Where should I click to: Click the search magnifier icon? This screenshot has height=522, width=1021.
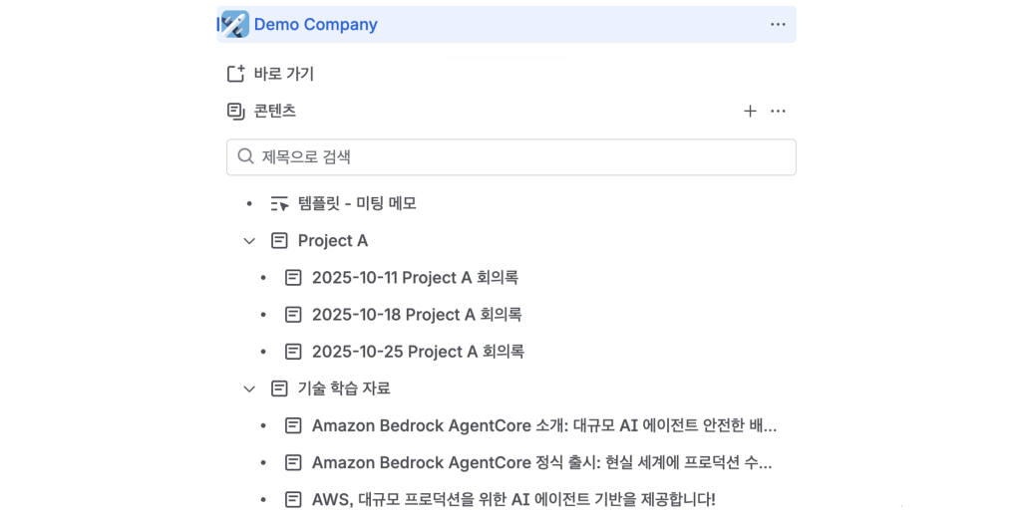click(245, 156)
